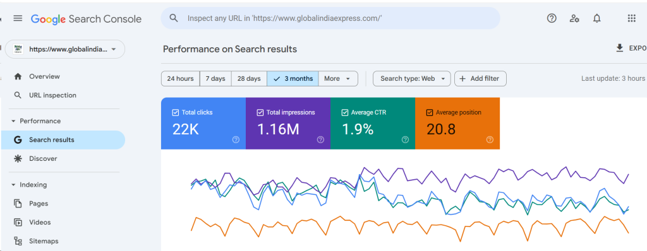This screenshot has width=647, height=251.
Task: Collapse the Performance section
Action: tap(13, 121)
